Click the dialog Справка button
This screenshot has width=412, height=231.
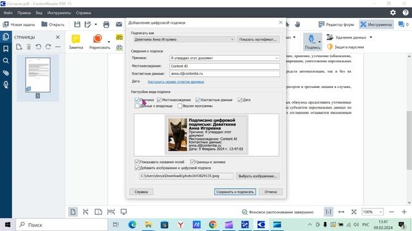pyautogui.click(x=141, y=192)
